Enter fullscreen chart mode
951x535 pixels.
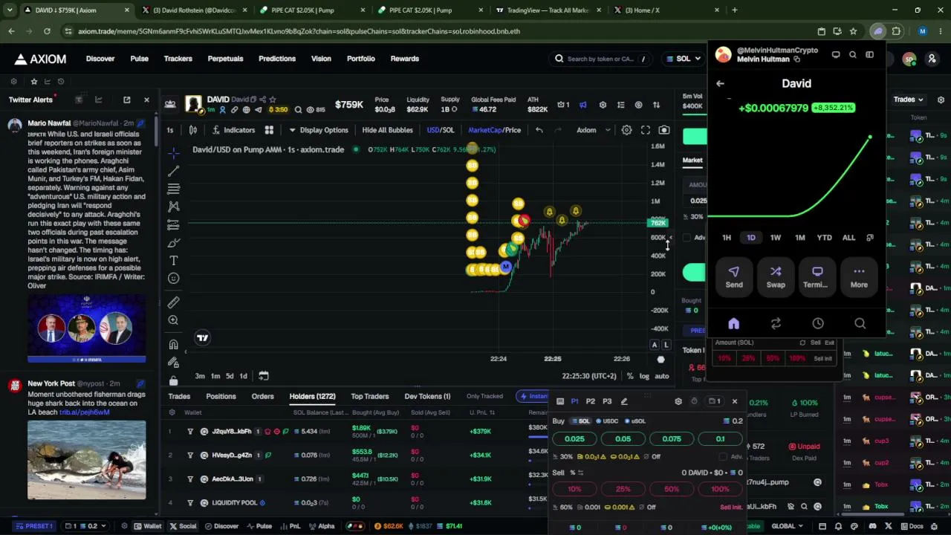point(645,130)
